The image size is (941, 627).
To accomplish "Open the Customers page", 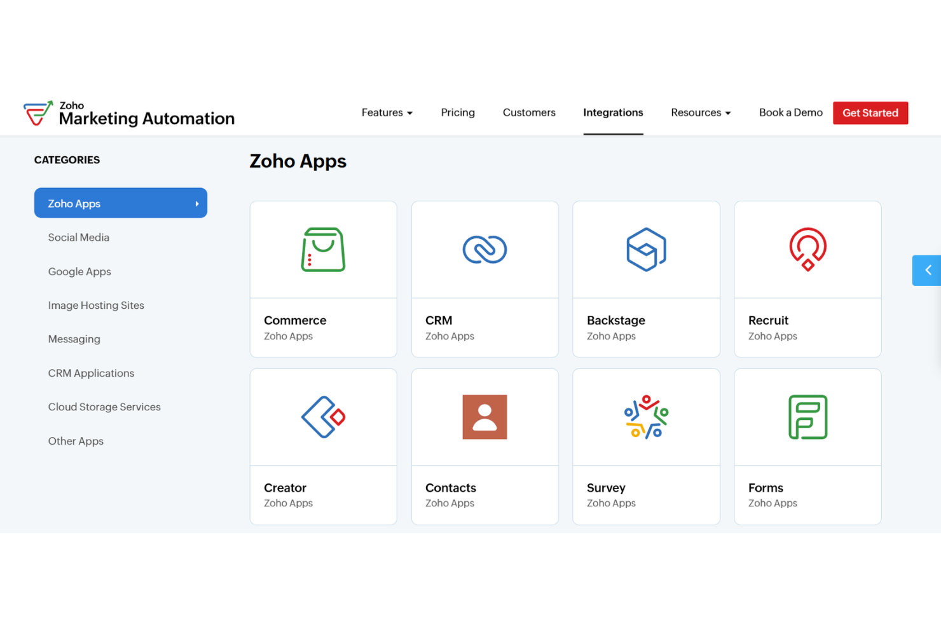I will pos(529,112).
